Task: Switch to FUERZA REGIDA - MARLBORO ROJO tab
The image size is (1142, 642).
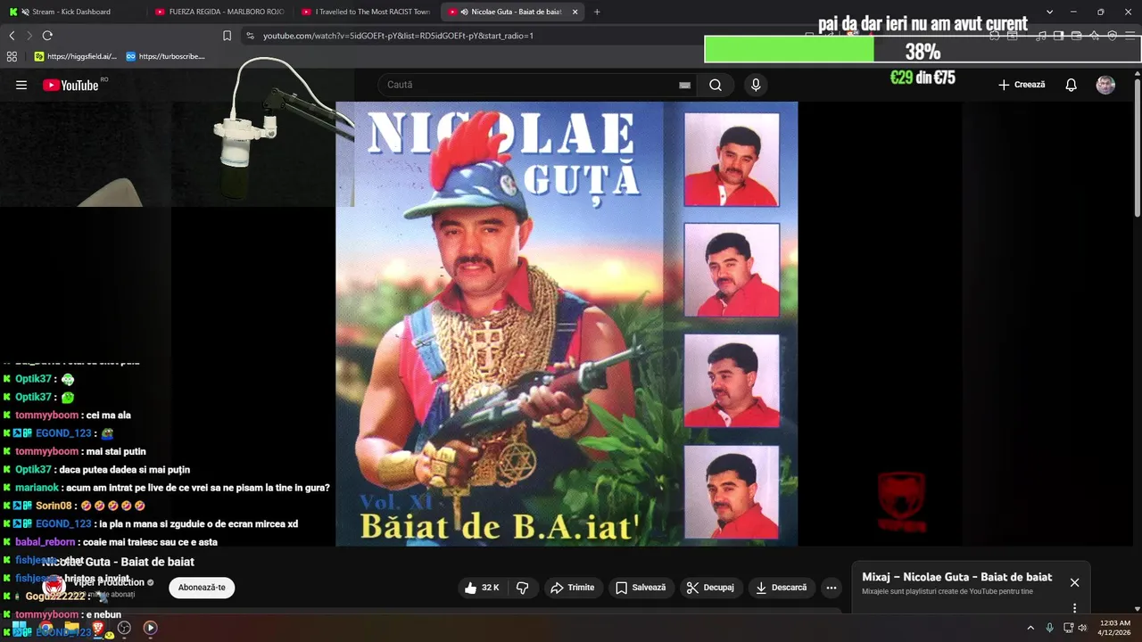Action: [219, 12]
